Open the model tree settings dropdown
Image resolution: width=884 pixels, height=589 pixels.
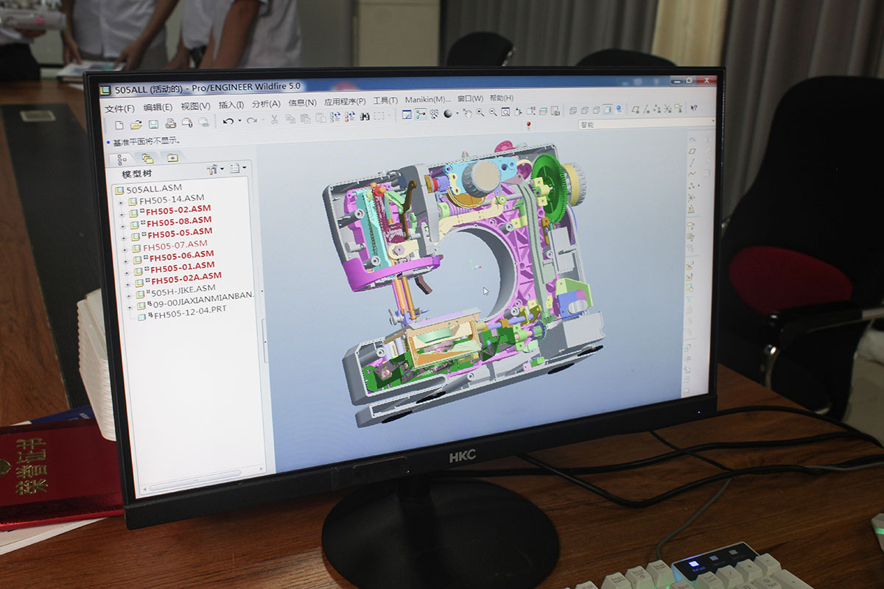[237, 169]
